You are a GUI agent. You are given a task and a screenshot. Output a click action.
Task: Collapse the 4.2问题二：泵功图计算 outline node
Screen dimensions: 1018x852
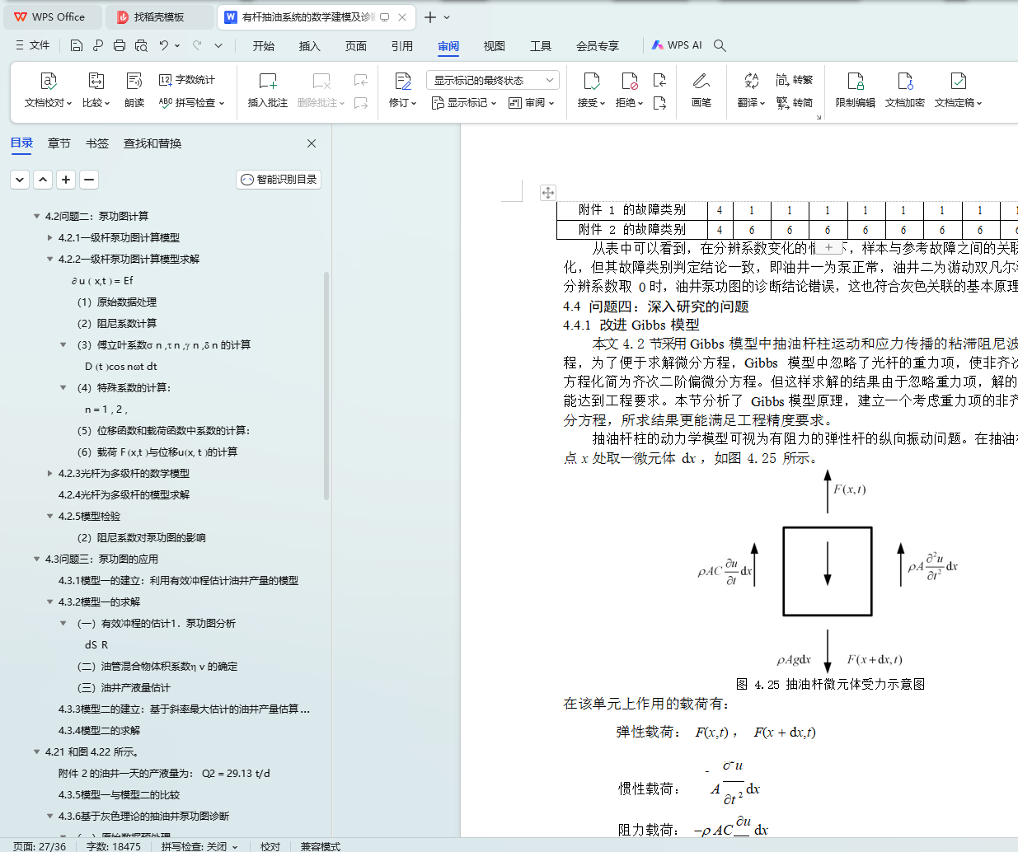click(37, 217)
